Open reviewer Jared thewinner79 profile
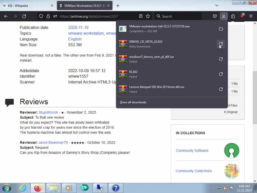This screenshot has width=257, height=193. [53, 142]
